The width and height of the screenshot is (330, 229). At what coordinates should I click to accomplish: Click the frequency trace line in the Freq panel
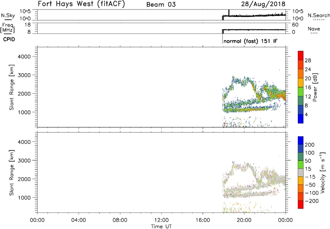tap(254, 30)
